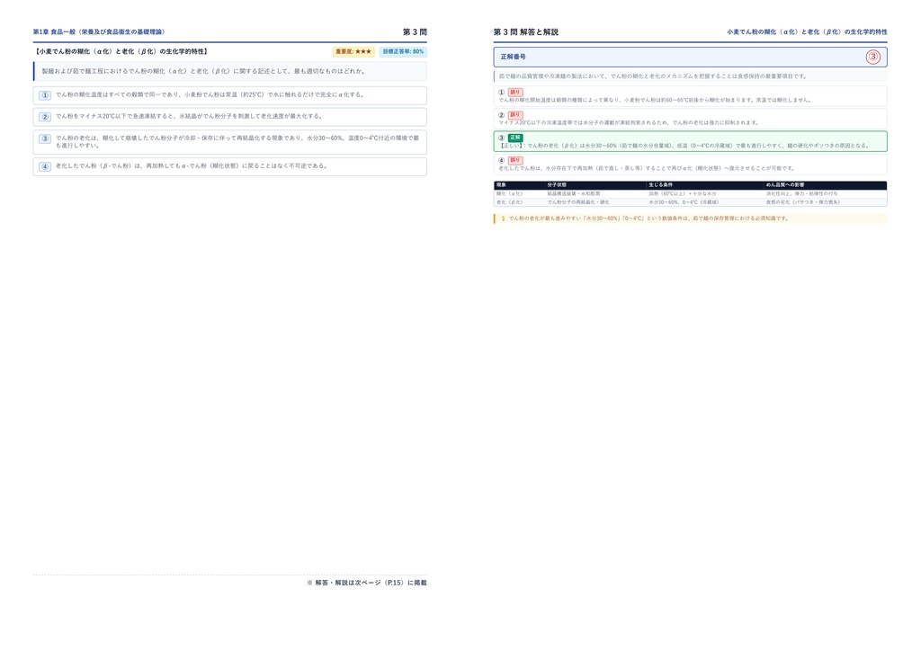Screen dimensions: 921x651
Task: Click the table cell 食感の劣化（パサつき・弾力喪失）
Action: click(x=802, y=202)
